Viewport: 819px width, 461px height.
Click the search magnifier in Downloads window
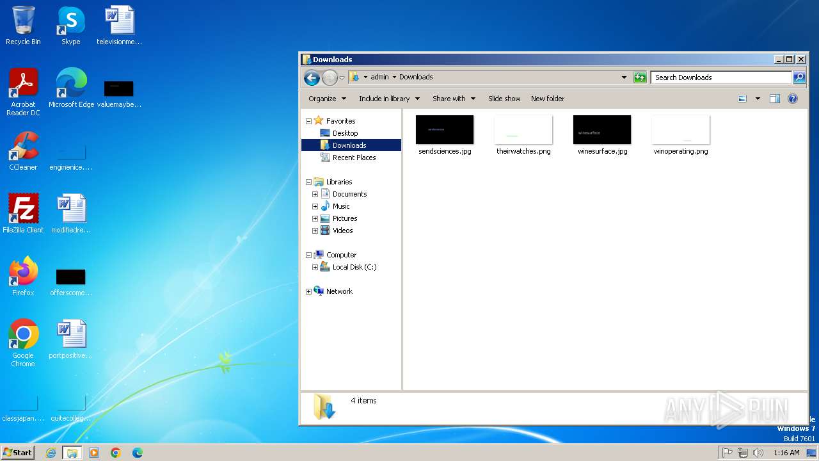coord(799,77)
